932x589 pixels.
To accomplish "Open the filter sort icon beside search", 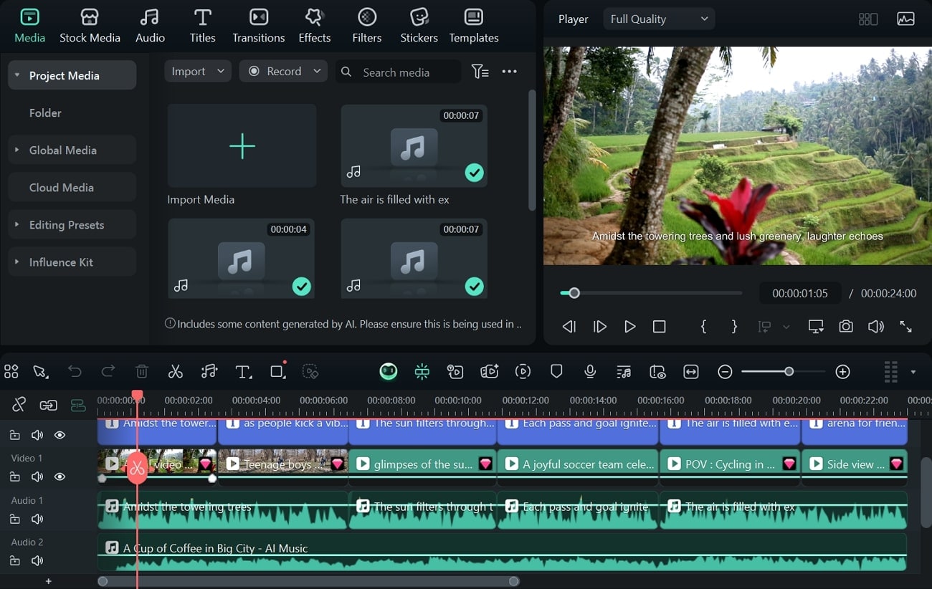I will pos(480,72).
